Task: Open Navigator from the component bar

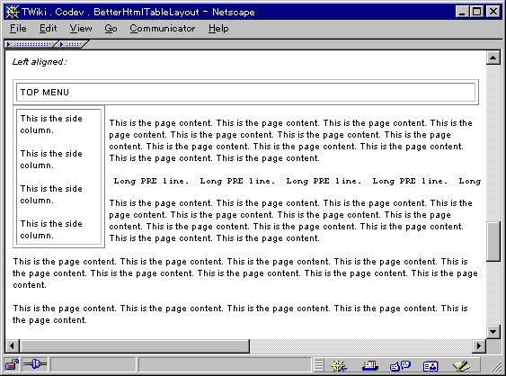Action: pos(339,366)
